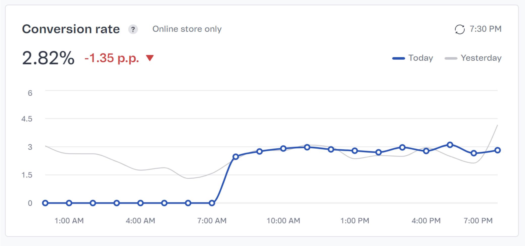Toggle the Yesterday series legend label
The image size is (525, 246).
[481, 58]
